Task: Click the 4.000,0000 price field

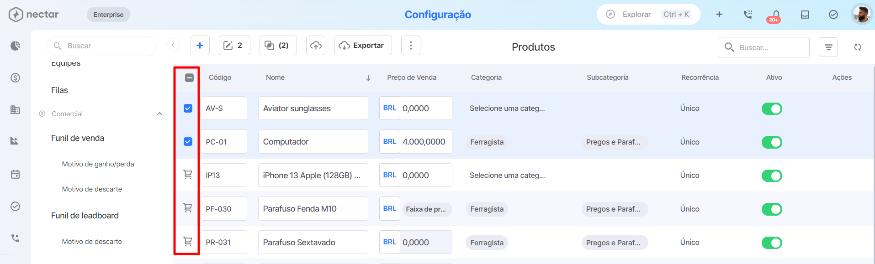Action: (x=426, y=142)
